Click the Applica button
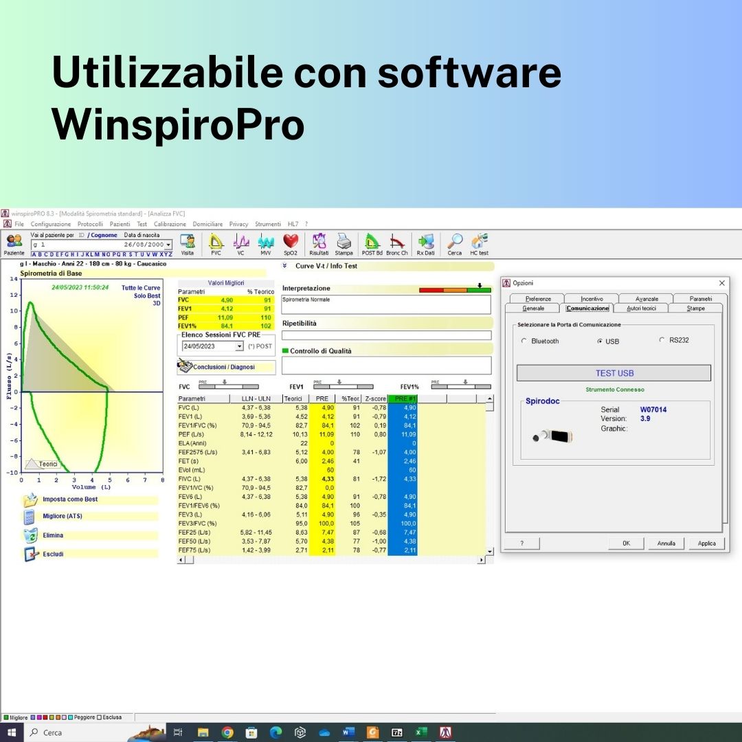Screen dimensions: 742x742 click(706, 543)
